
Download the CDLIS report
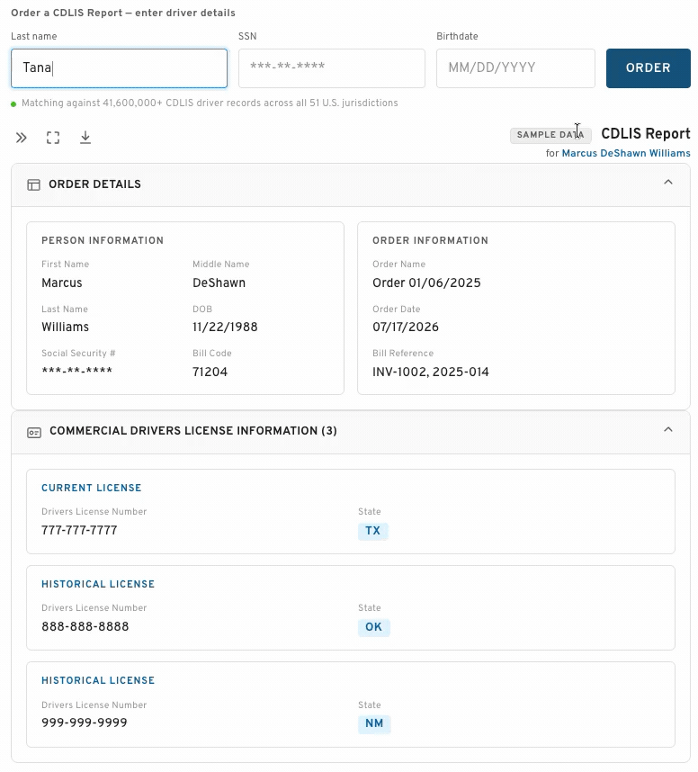pos(85,138)
